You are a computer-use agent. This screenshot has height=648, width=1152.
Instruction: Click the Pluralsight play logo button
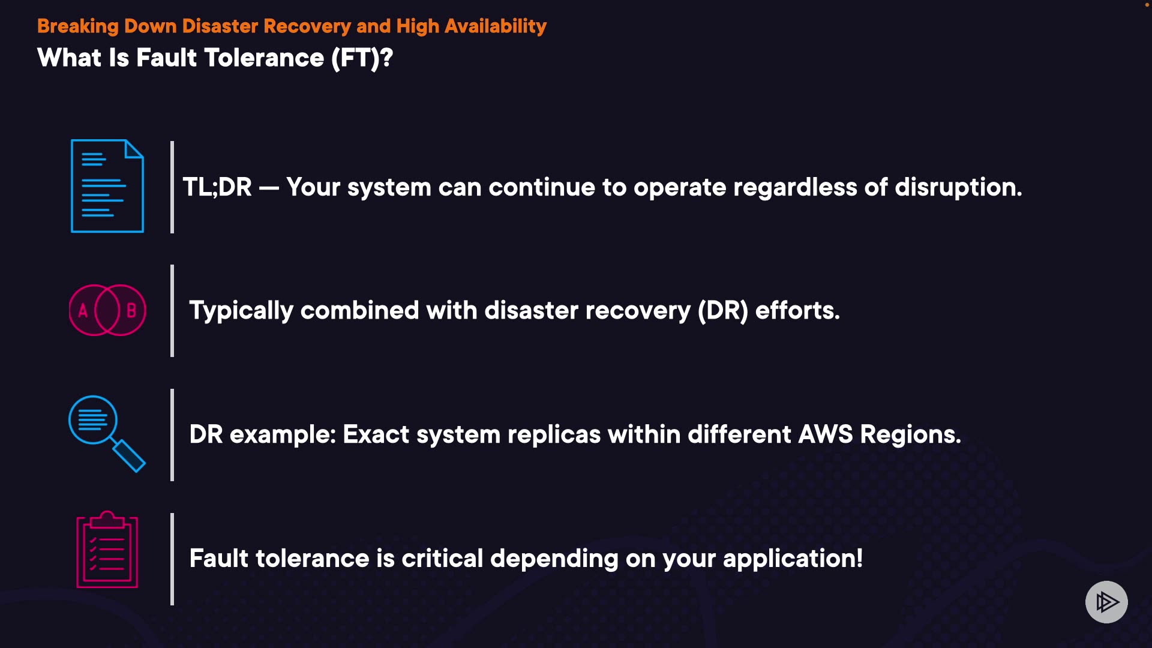point(1106,602)
